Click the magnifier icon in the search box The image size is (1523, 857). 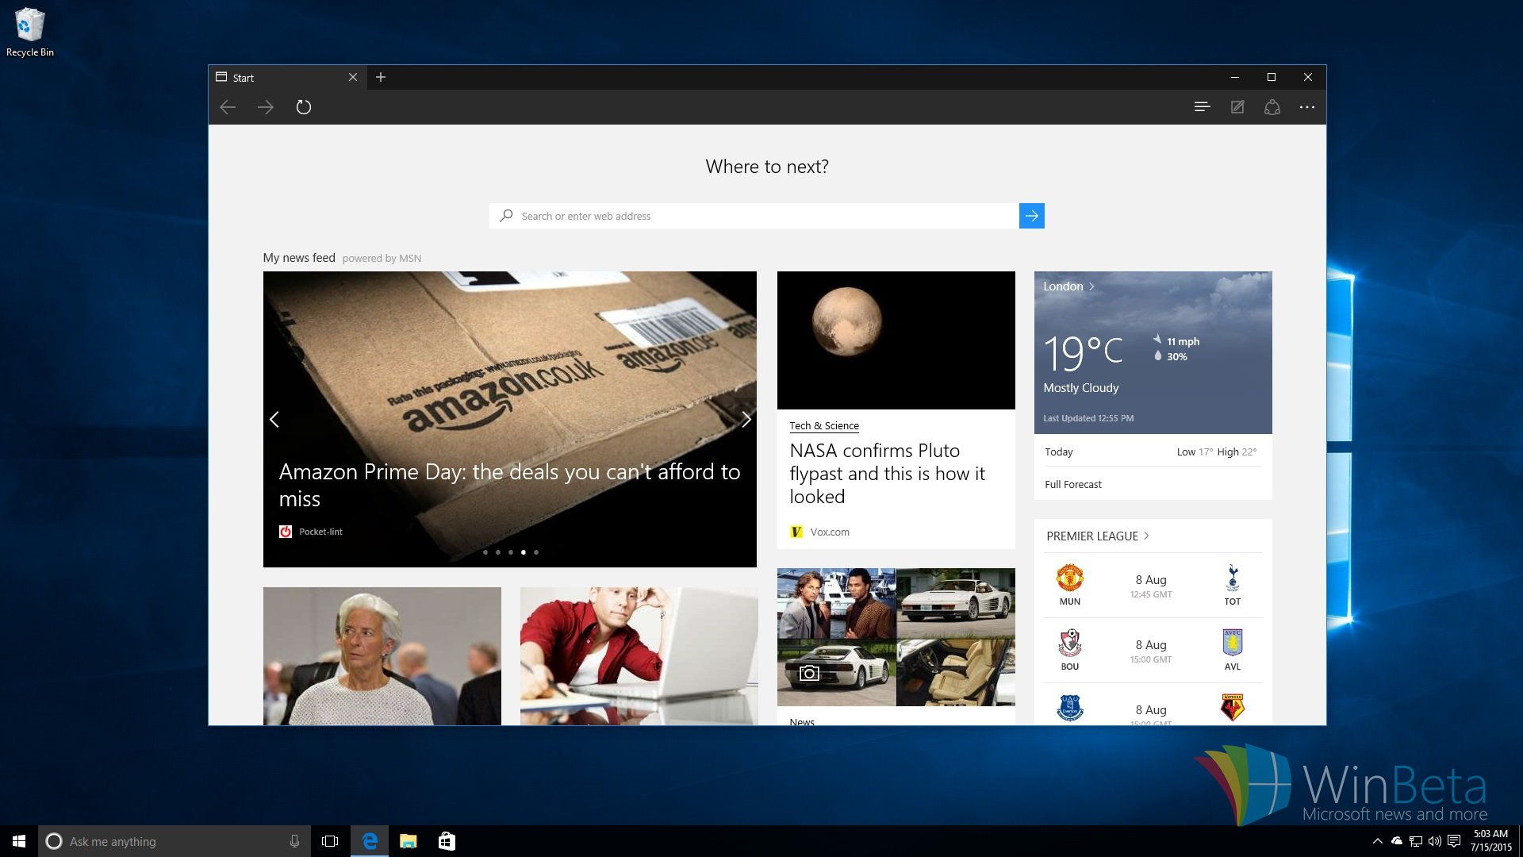coord(506,215)
